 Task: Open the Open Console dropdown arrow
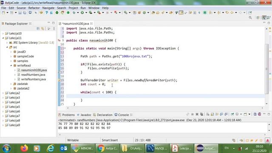point(249,114)
